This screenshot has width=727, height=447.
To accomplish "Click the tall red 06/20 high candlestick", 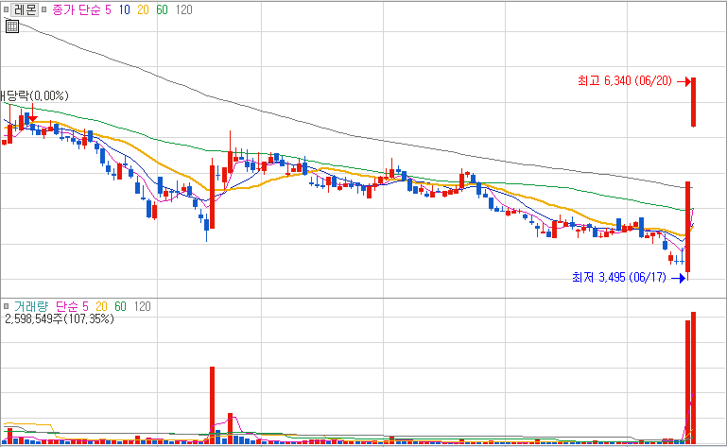I will click(x=694, y=102).
